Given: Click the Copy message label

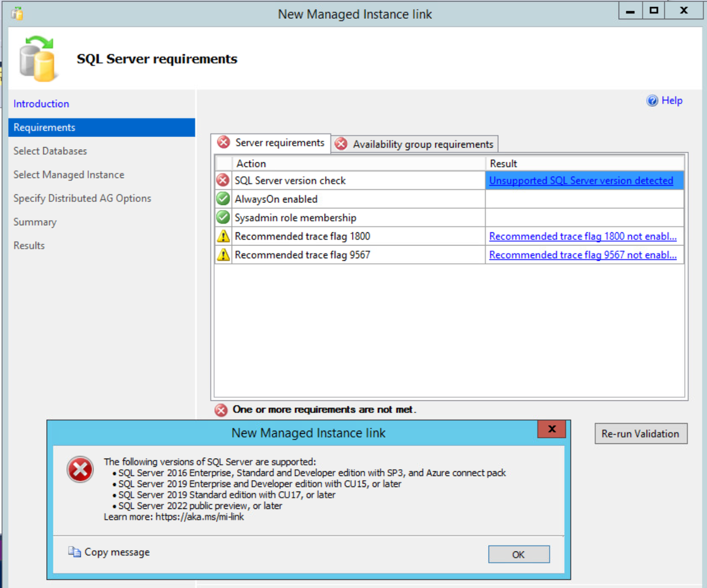Looking at the screenshot, I should click(x=117, y=552).
